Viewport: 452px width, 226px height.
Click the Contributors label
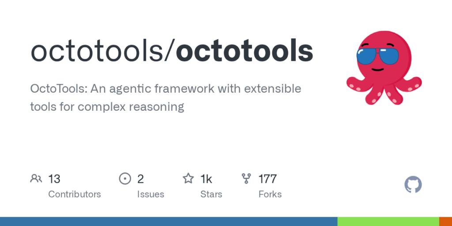74,194
